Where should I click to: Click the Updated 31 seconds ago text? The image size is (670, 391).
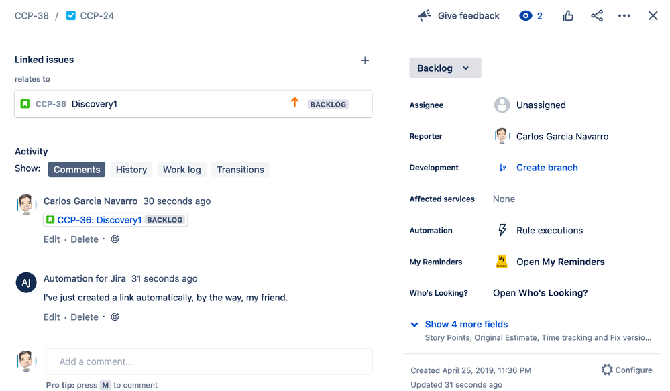coord(456,384)
